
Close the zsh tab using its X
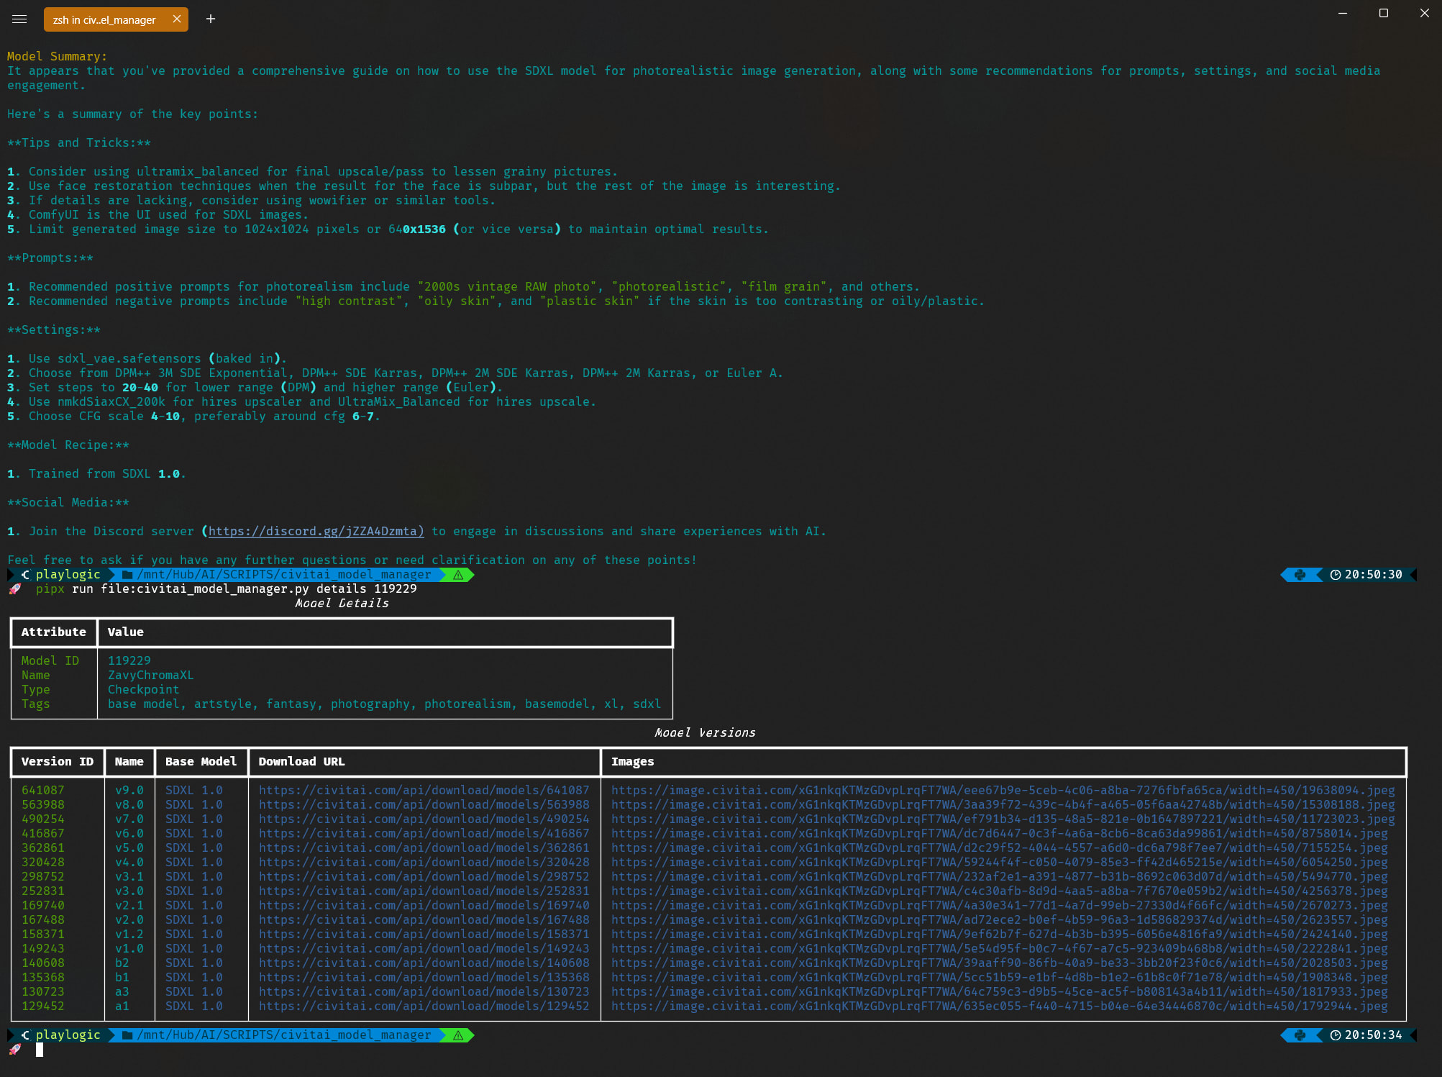[176, 19]
